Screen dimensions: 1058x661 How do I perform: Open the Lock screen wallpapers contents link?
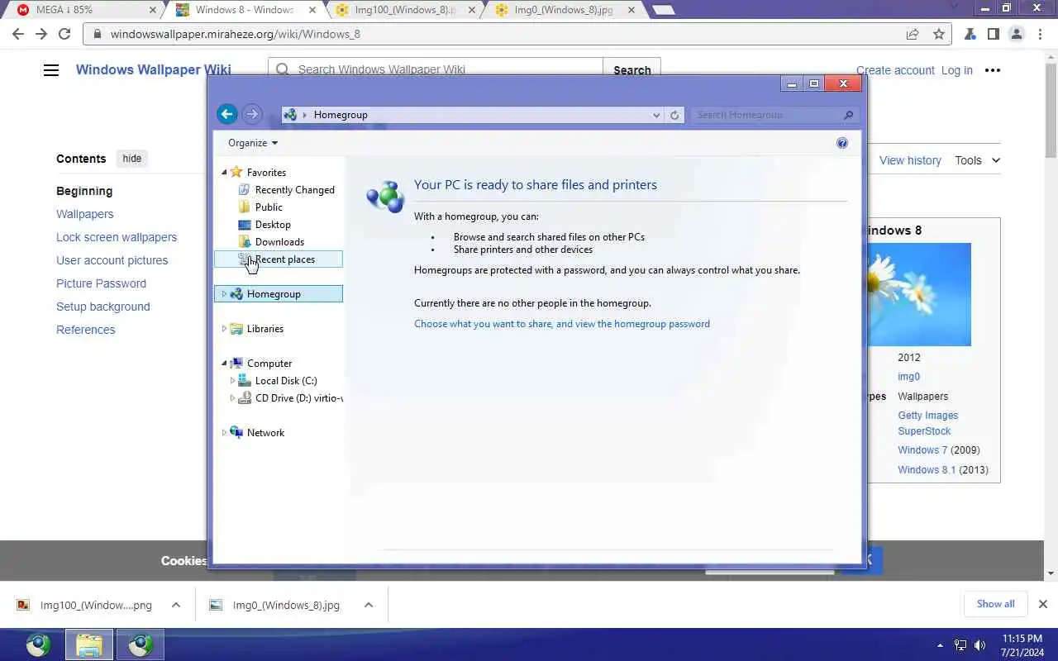tap(117, 237)
